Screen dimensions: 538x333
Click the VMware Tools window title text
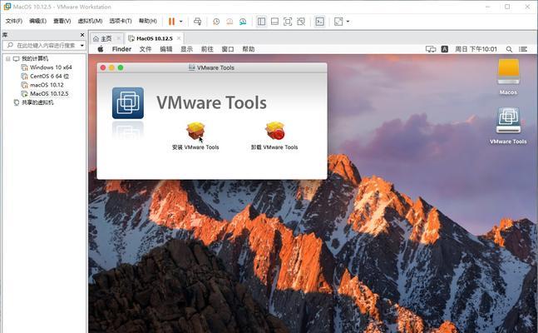[x=215, y=67]
